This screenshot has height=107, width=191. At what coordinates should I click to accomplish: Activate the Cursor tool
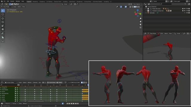(x=3, y=14)
